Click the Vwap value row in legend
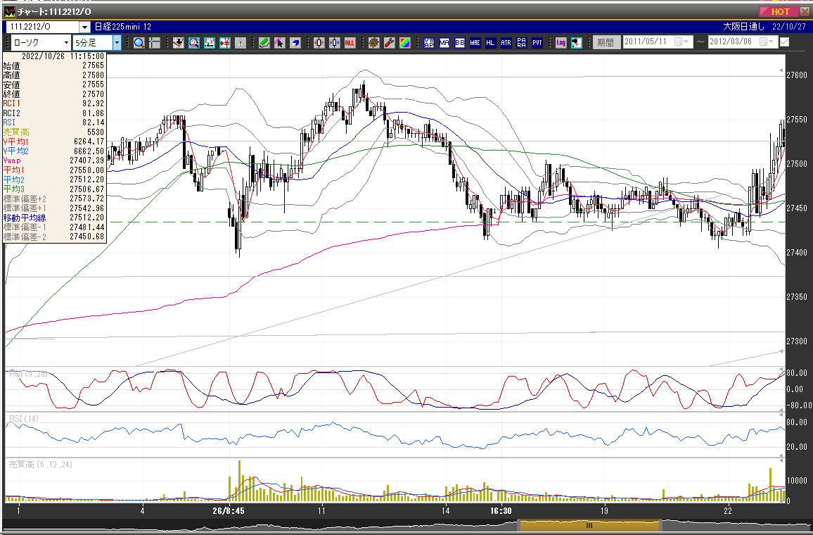Image resolution: width=813 pixels, height=535 pixels. pos(54,161)
